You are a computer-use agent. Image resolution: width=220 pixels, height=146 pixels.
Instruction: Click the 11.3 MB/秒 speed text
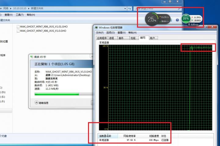pyautogui.click(x=52, y=89)
